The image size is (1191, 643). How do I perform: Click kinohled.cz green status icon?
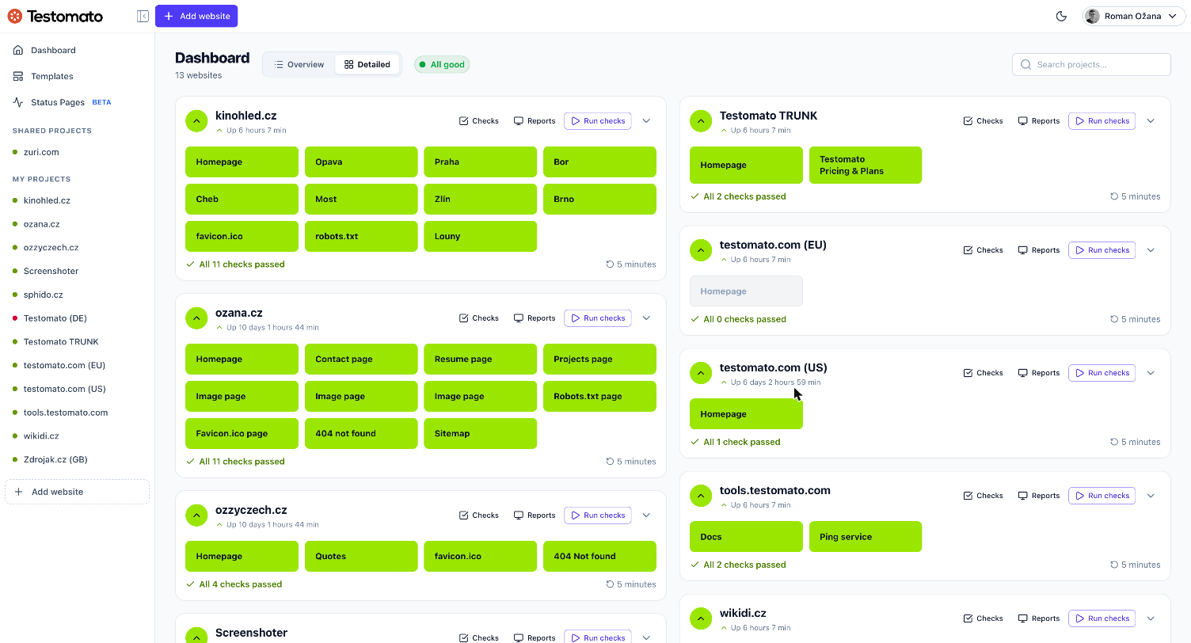coord(196,121)
